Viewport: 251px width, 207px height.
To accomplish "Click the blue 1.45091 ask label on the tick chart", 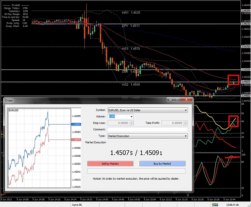I will [x=76, y=124].
